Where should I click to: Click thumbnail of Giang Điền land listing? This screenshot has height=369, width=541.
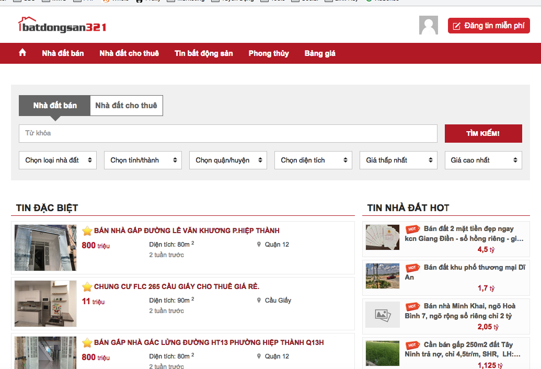coord(383,237)
